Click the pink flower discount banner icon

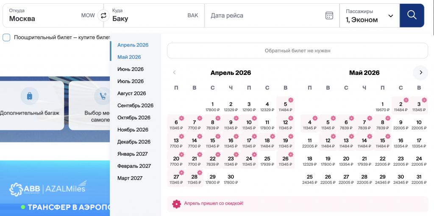tap(176, 204)
